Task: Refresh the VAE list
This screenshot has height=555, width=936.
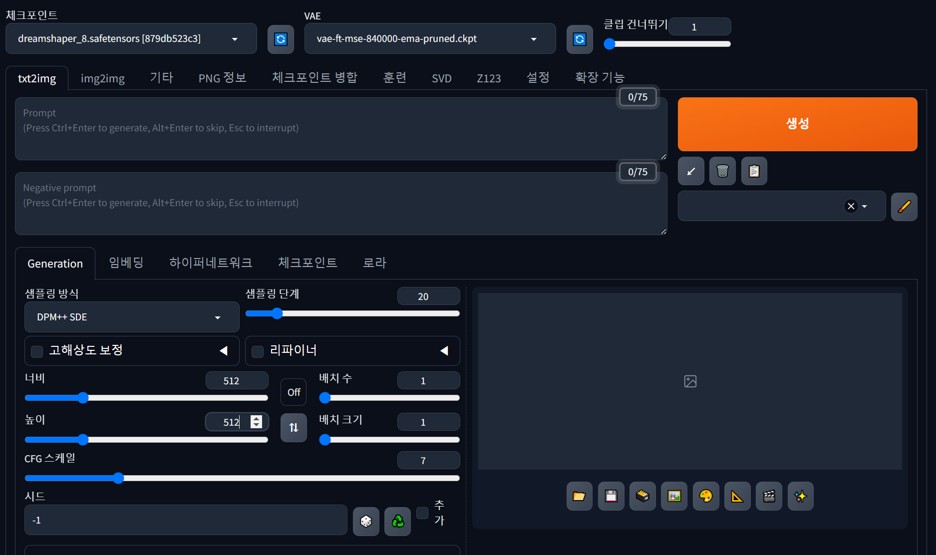Action: [x=580, y=39]
